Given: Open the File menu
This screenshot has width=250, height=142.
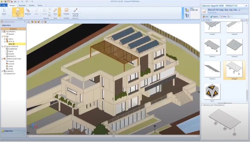Looking at the screenshot, I should coord(4,5).
